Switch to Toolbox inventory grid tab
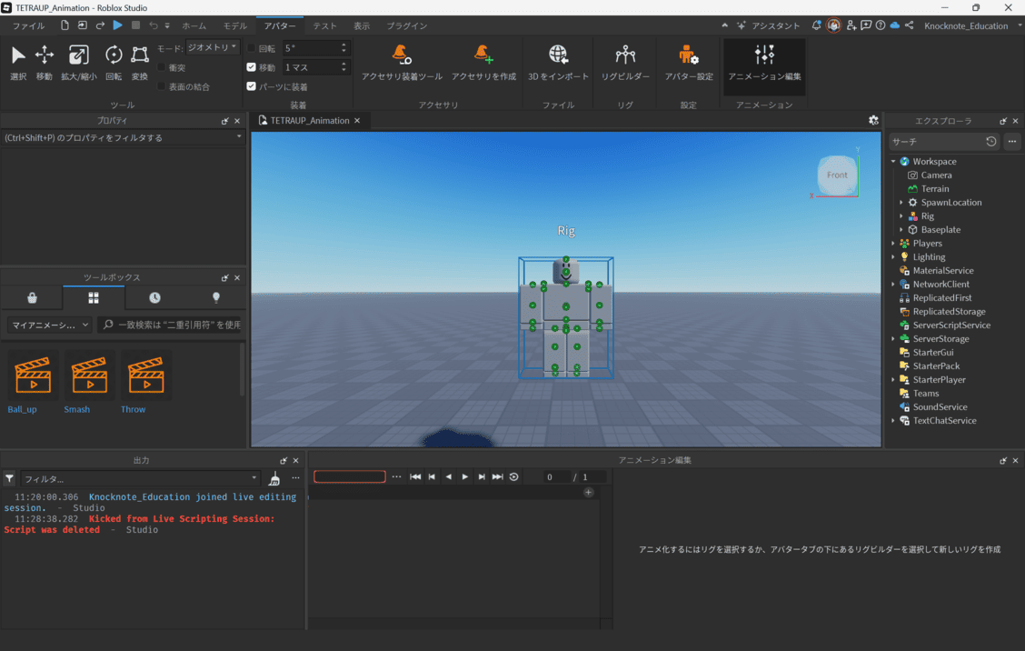 click(x=94, y=297)
